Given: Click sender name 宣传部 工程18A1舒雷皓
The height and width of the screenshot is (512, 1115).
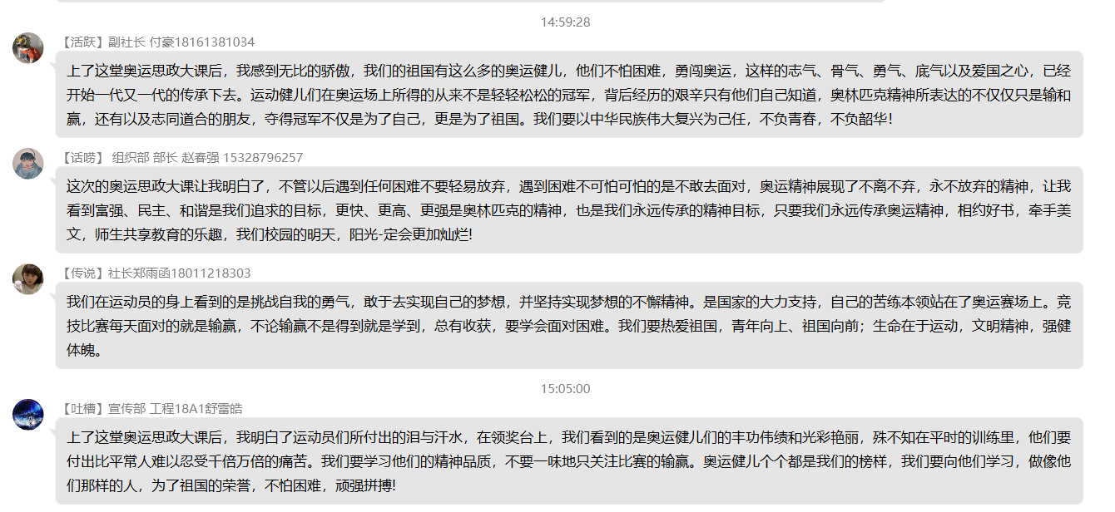Looking at the screenshot, I should click(175, 409).
